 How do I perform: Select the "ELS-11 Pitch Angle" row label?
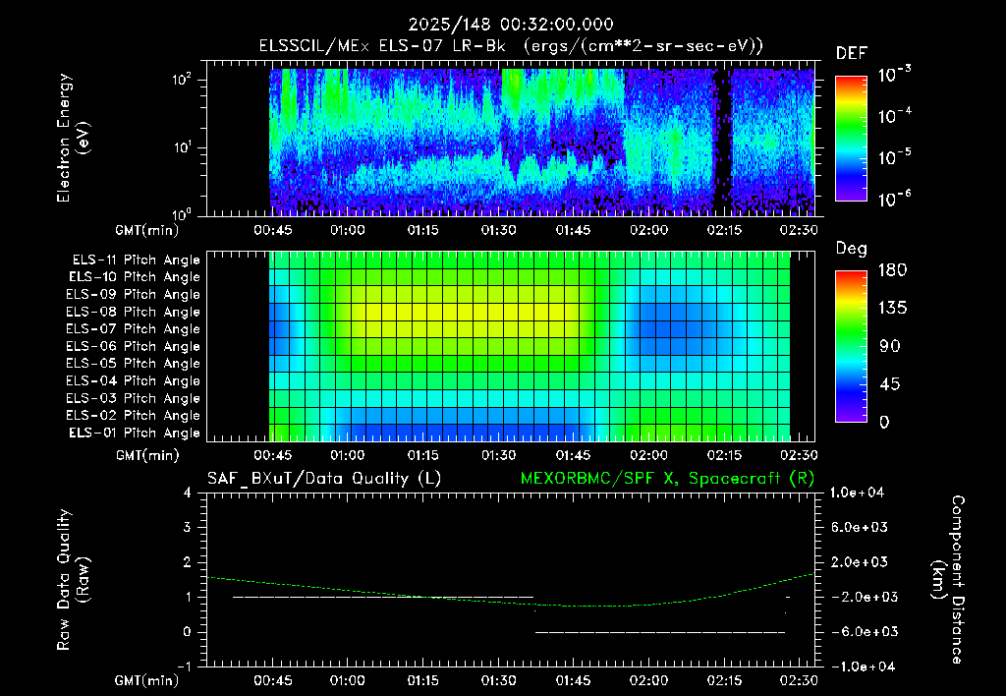pos(136,261)
